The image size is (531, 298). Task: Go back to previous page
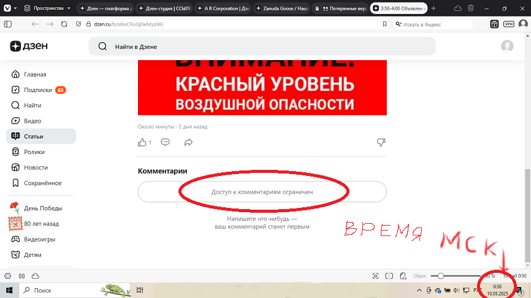pos(35,24)
